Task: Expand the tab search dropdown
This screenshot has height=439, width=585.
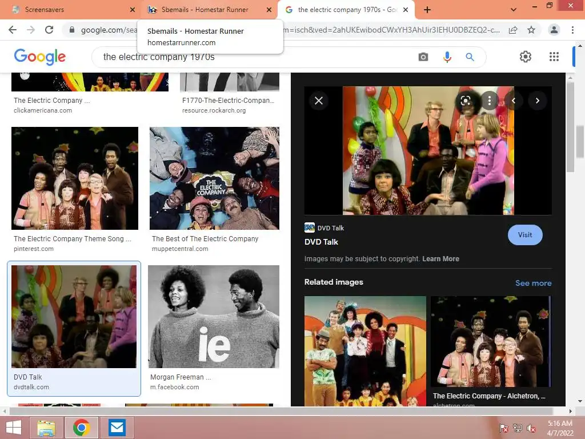Action: click(x=514, y=10)
